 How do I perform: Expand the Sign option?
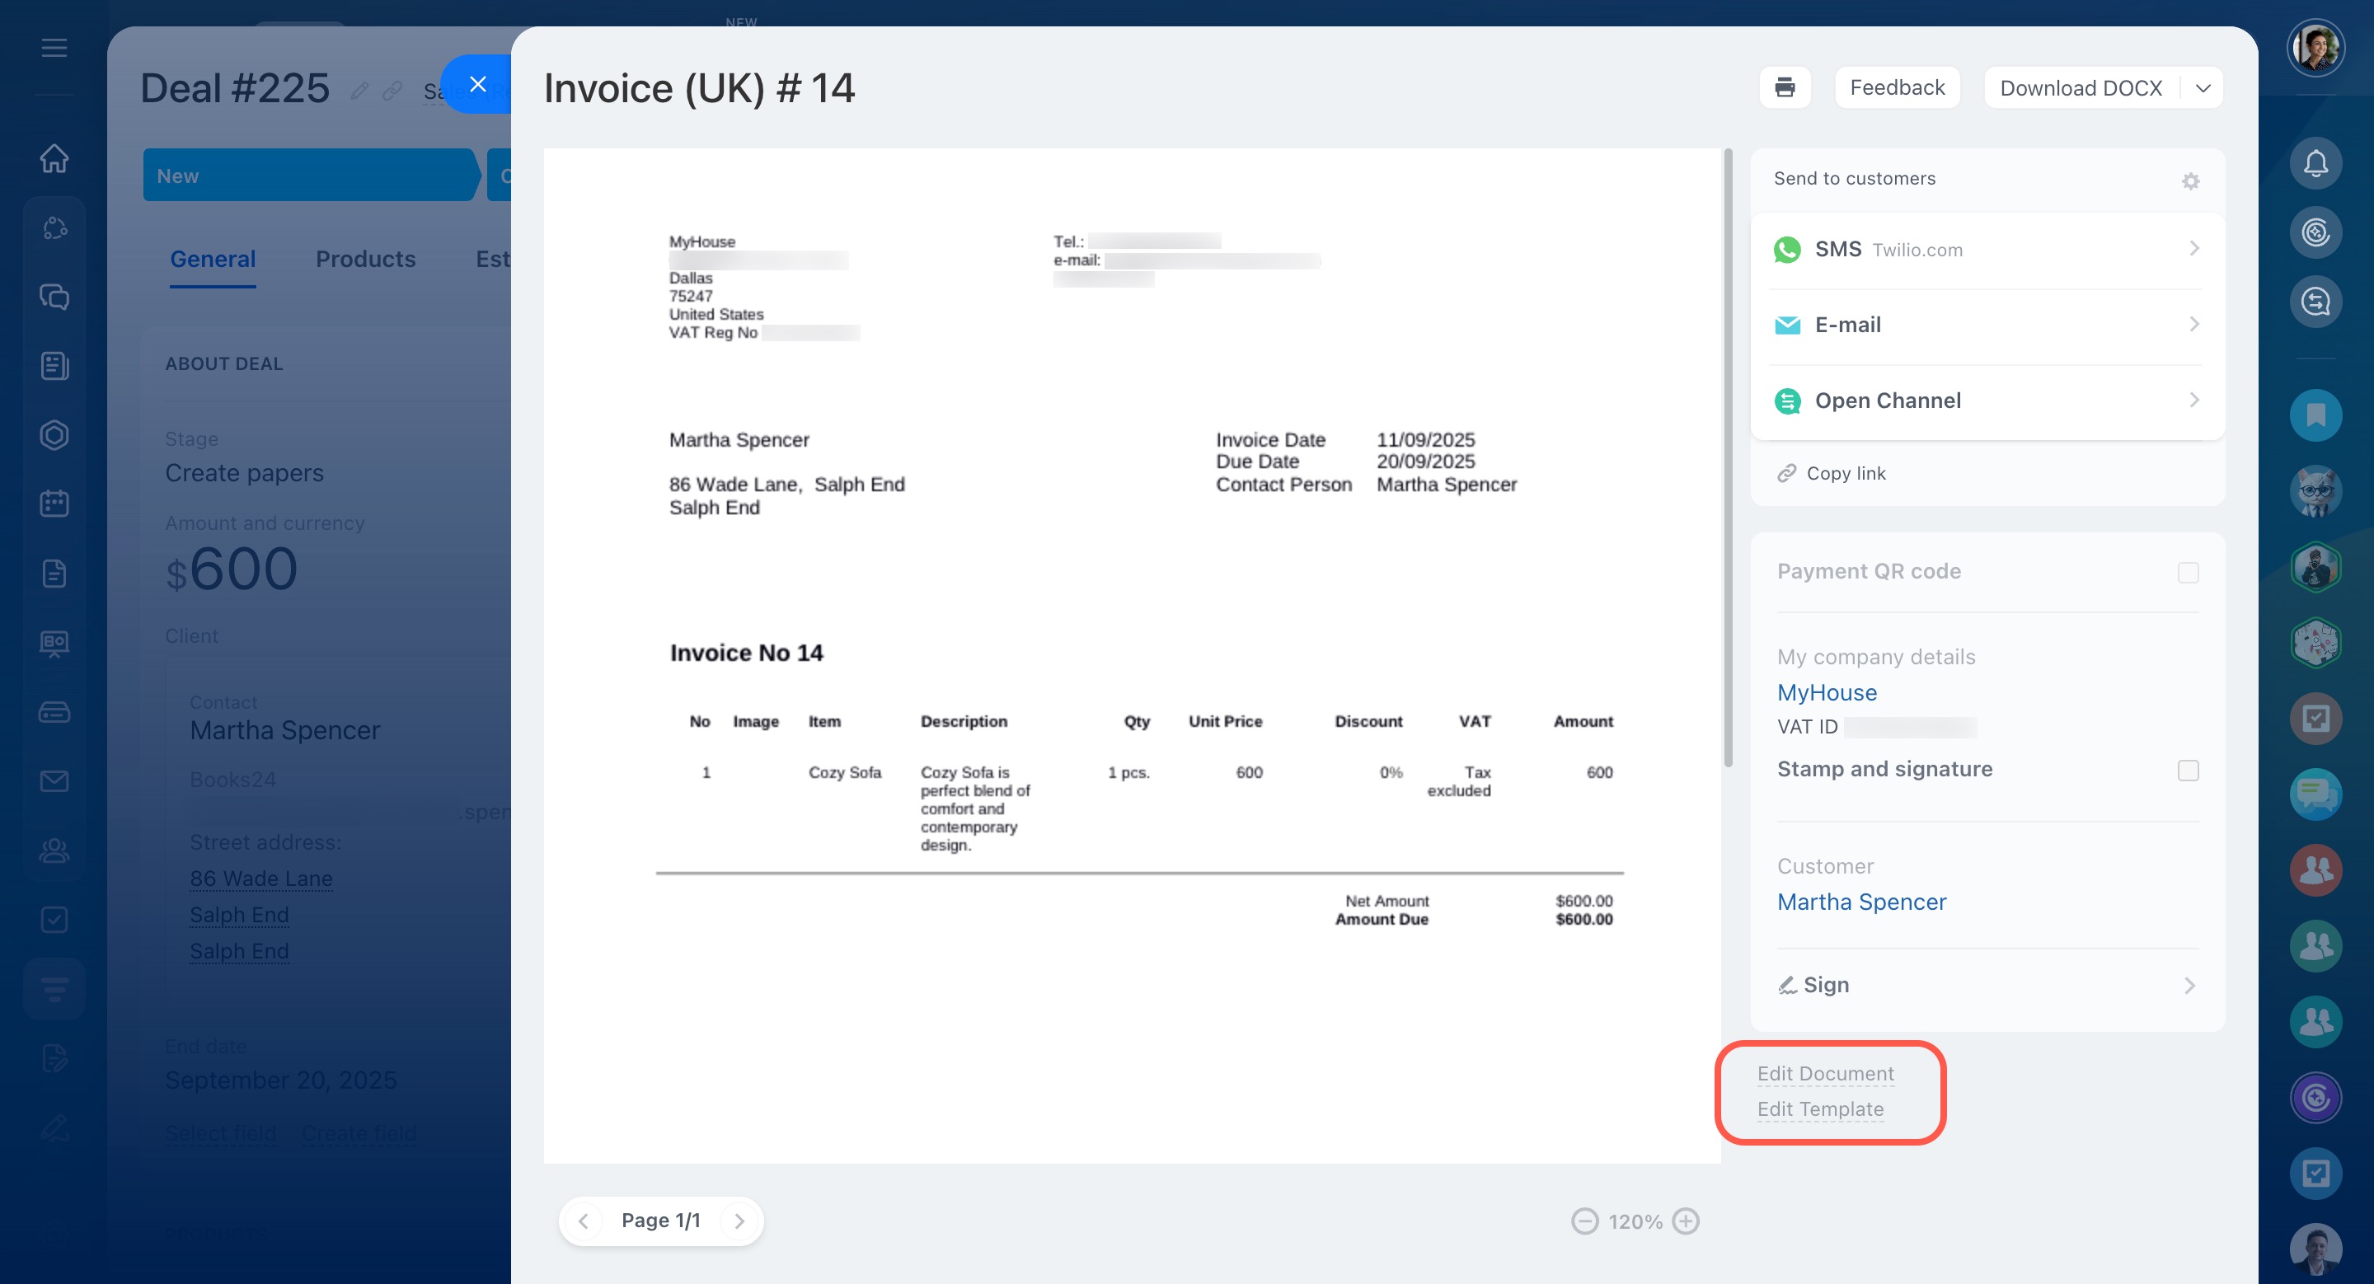1986,985
